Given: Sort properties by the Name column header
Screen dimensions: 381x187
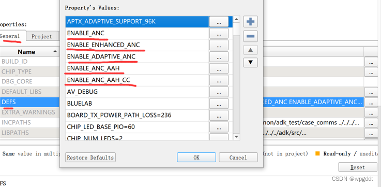Looking at the screenshot, I should click(x=29, y=52).
